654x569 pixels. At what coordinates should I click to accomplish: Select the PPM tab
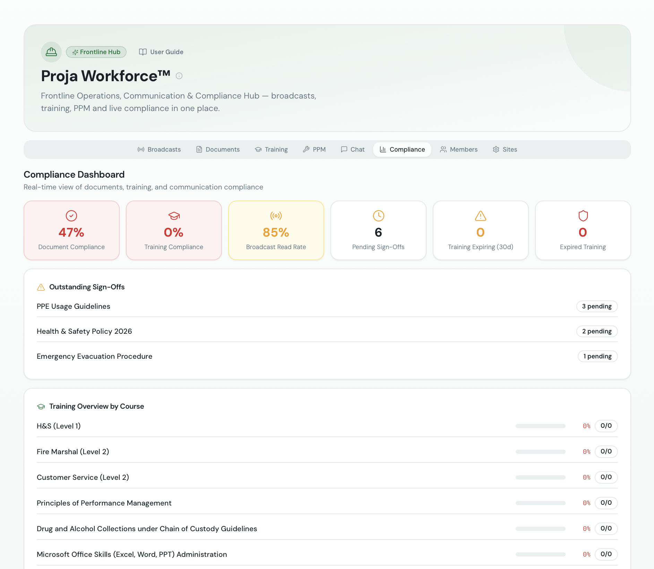tap(314, 150)
